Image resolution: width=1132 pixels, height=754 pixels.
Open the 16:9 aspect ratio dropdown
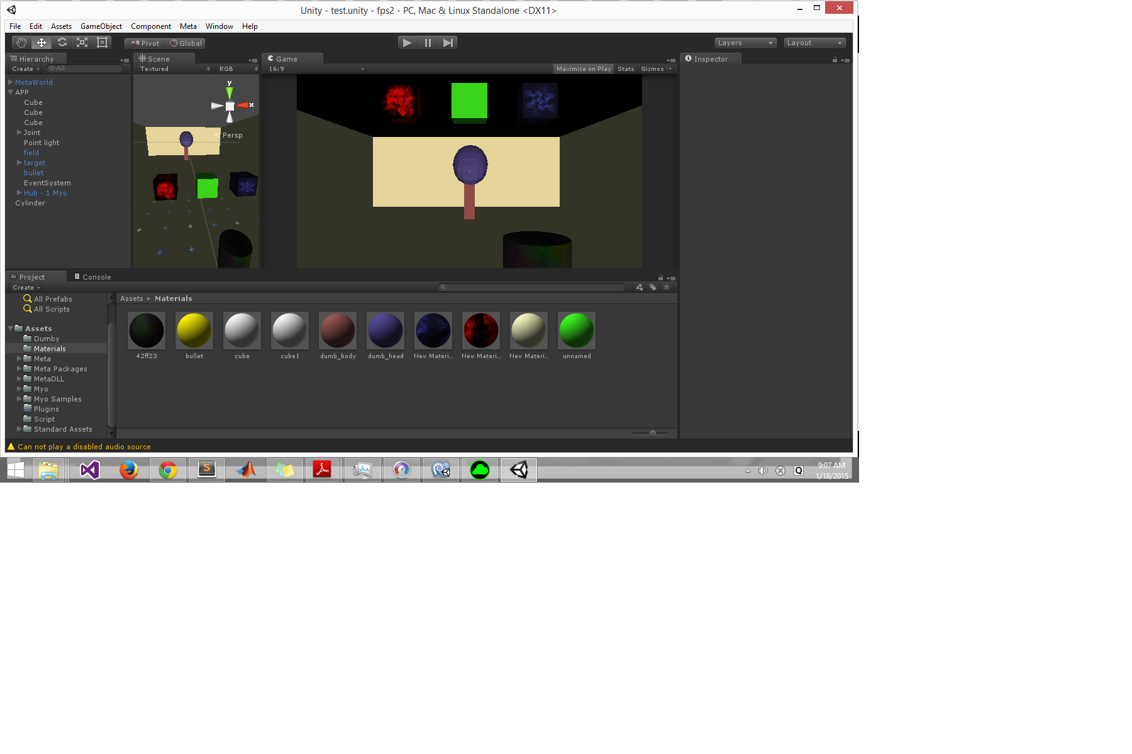tap(316, 69)
